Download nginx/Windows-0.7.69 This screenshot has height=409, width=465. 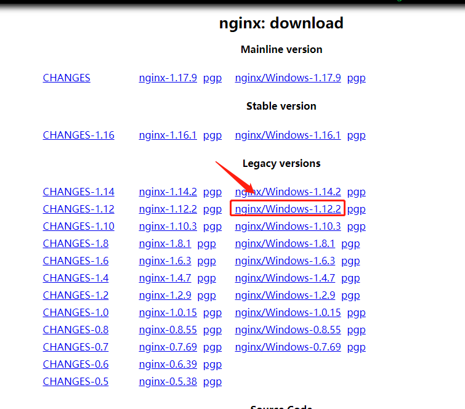[288, 346]
